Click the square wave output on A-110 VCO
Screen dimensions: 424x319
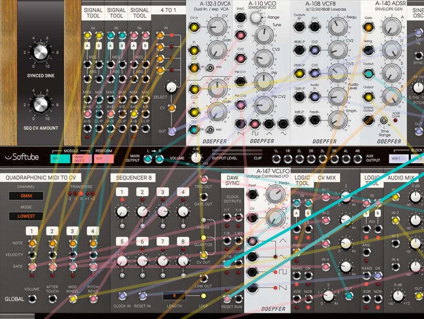[x=255, y=124]
